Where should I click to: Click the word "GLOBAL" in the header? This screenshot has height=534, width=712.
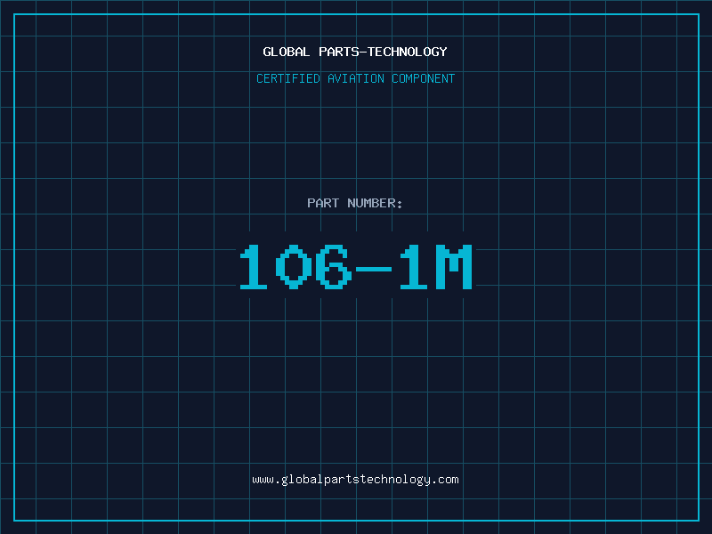tap(286, 53)
